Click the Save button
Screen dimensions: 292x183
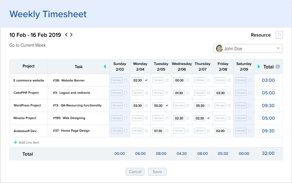pos(157,172)
